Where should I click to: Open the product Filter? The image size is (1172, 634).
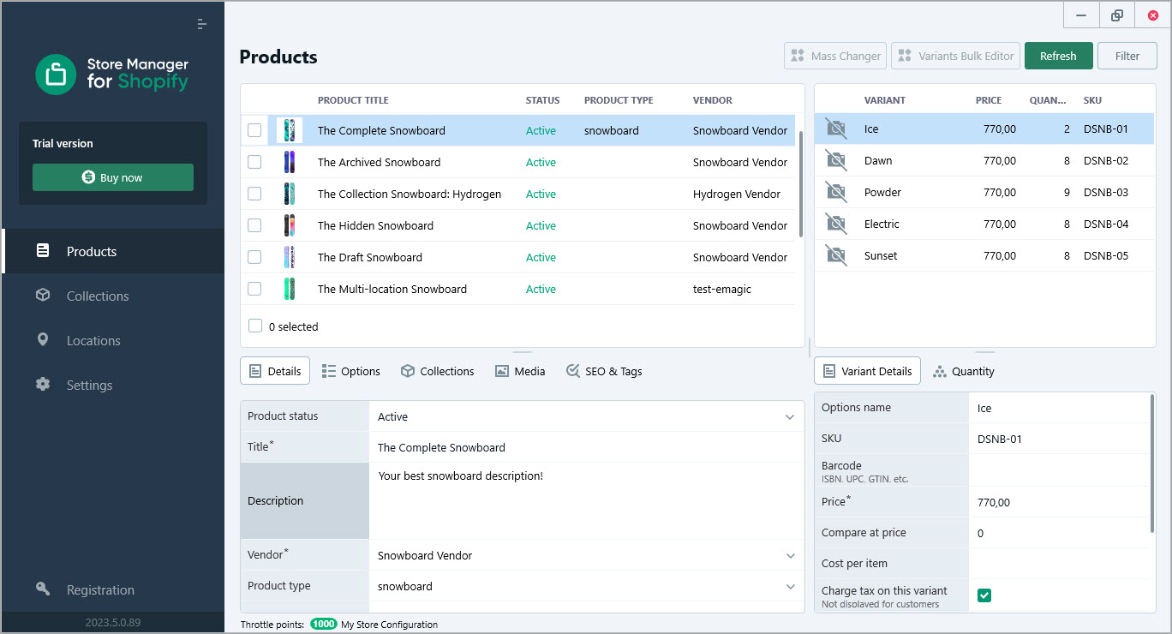1127,56
